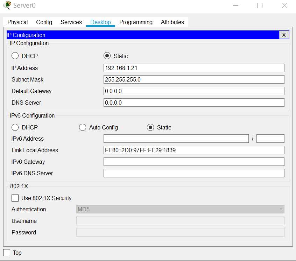This screenshot has width=296, height=261.
Task: Click the Authentication label
Action: pyautogui.click(x=29, y=209)
